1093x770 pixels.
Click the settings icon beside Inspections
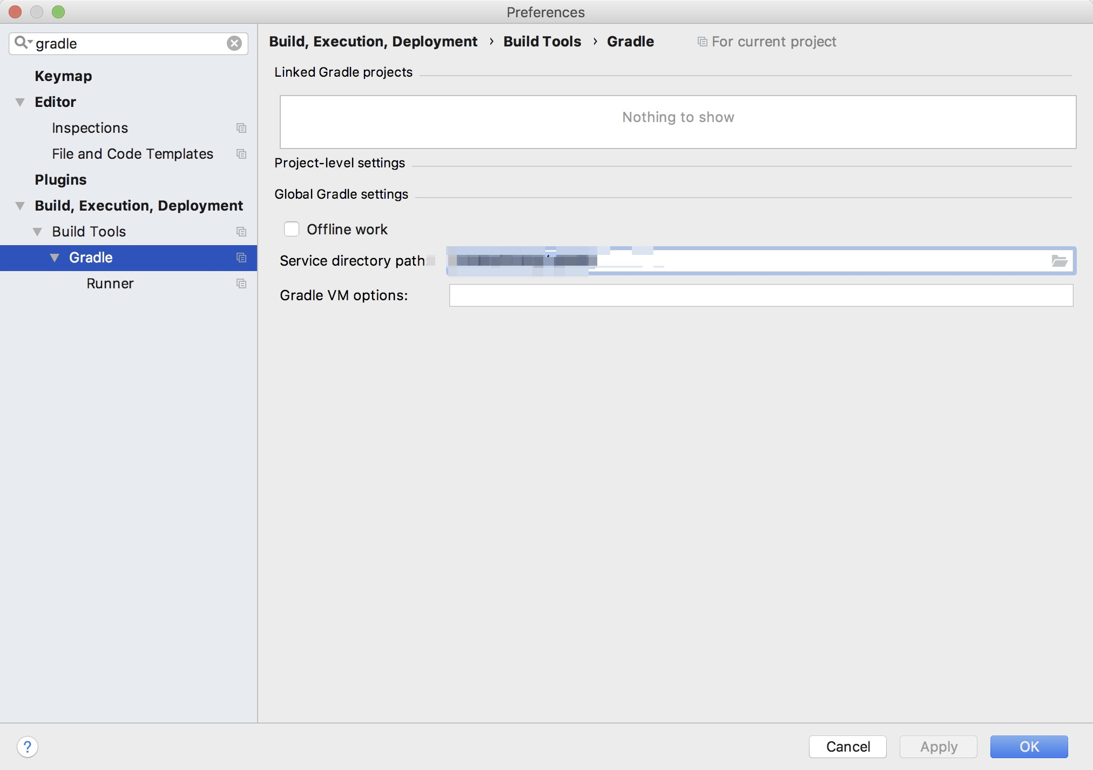coord(241,128)
